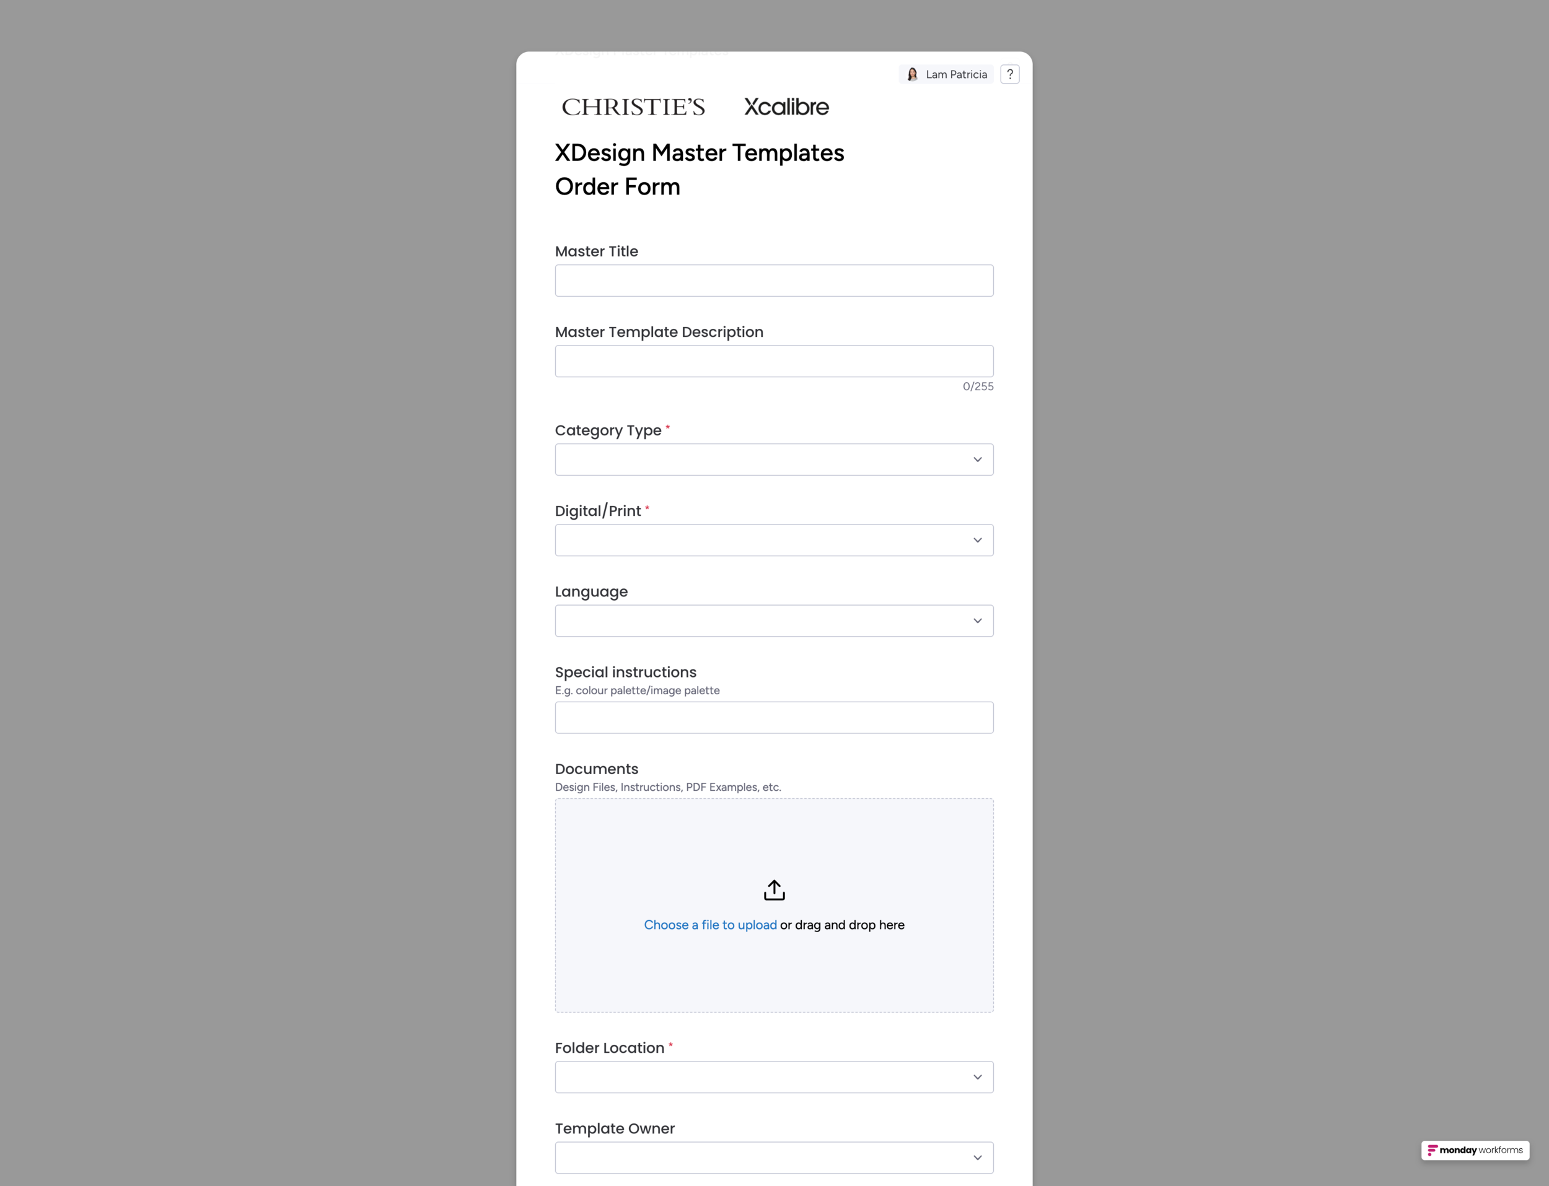
Task: Click the Christie's logo
Action: pyautogui.click(x=633, y=107)
